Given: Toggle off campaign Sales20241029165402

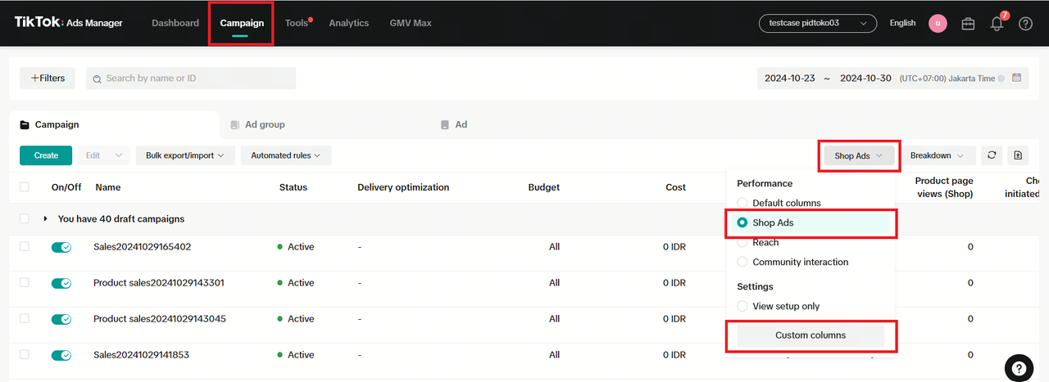Looking at the screenshot, I should coord(61,247).
